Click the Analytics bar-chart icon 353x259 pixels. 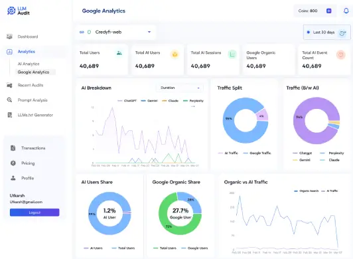tap(9, 52)
